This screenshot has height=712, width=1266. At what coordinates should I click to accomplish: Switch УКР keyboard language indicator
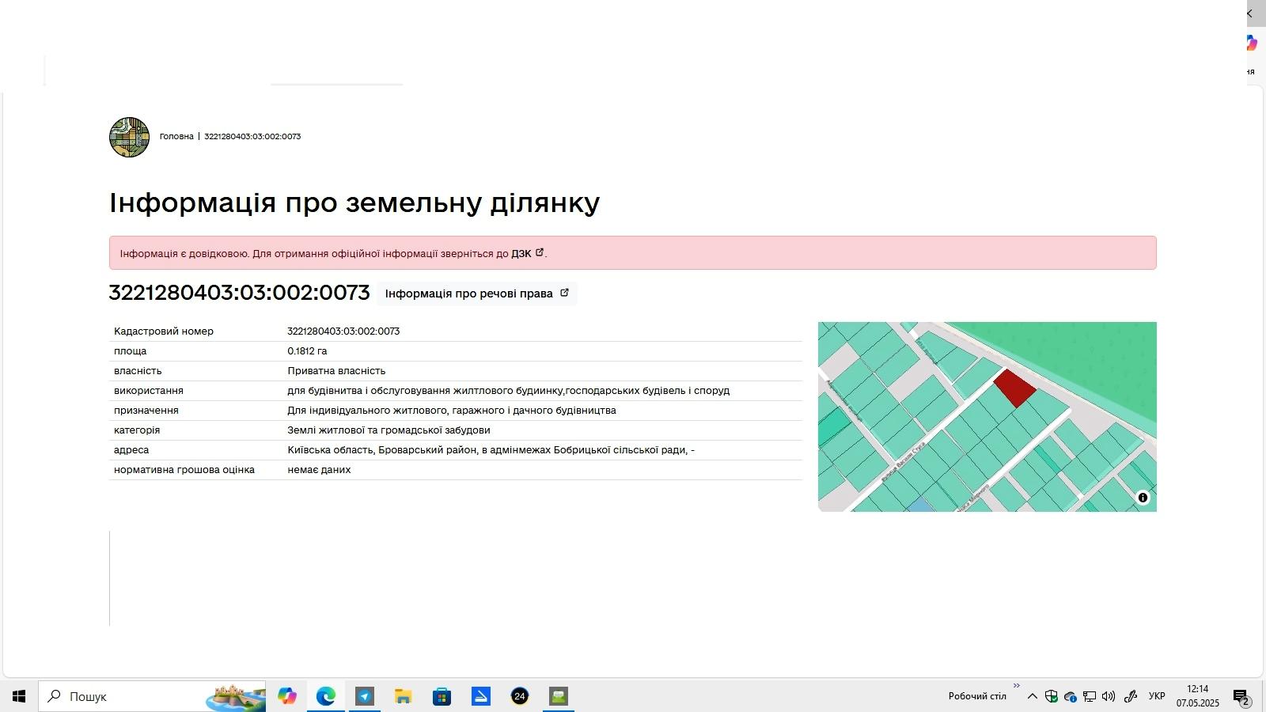(1157, 696)
